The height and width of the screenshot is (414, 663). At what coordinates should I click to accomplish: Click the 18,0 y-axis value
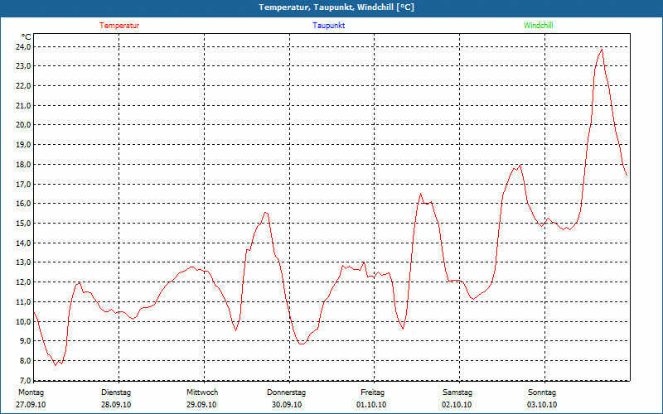coord(23,164)
